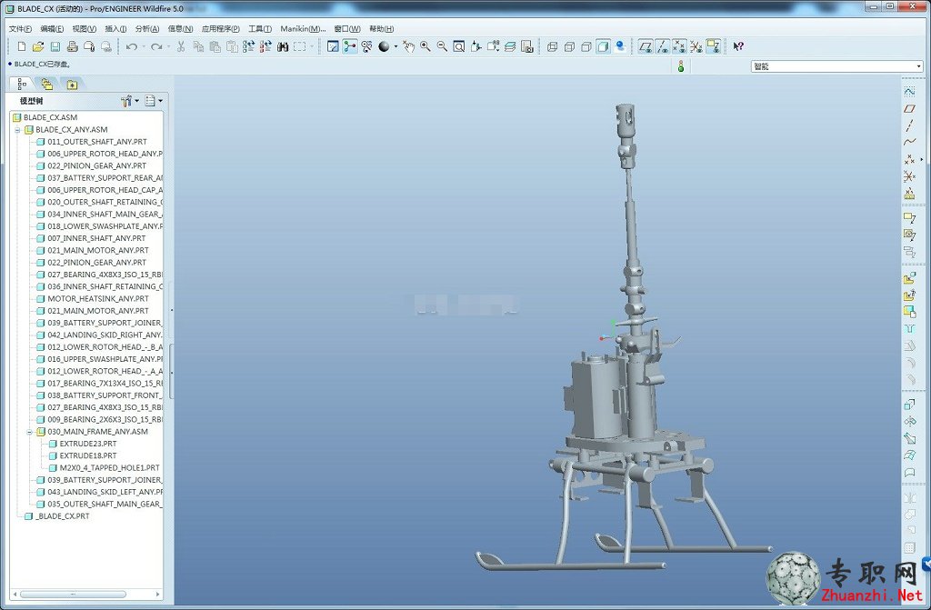Screen dimensions: 931x610
Task: Toggle the Spin Center icon
Action: 350,46
